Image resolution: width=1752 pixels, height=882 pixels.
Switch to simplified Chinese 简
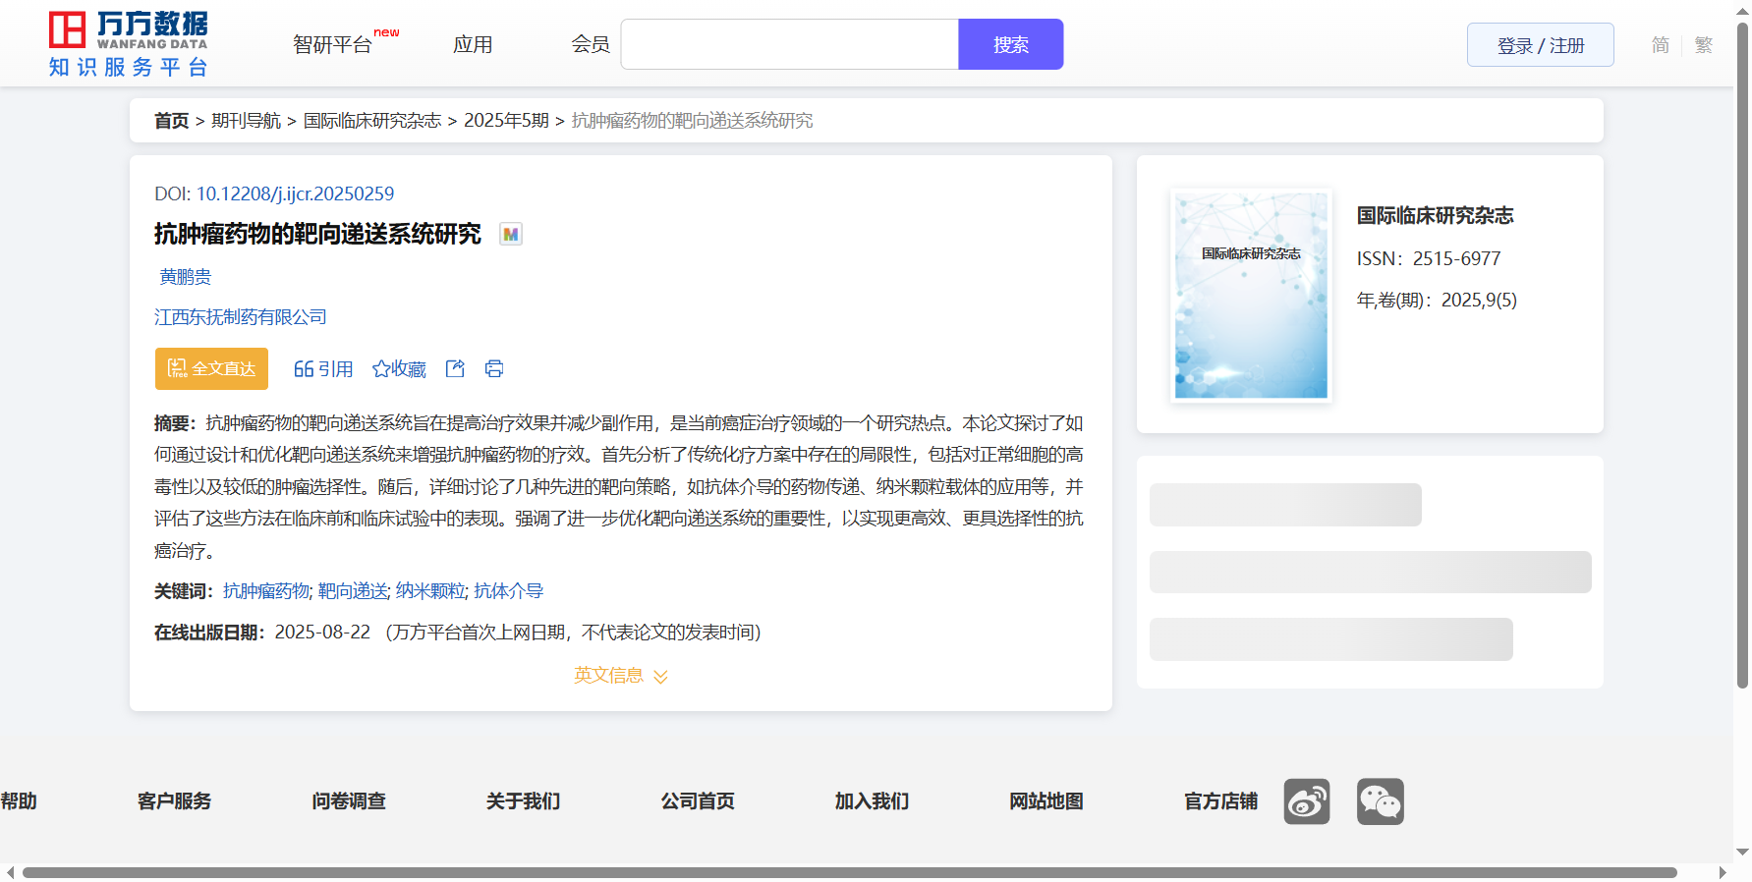(1660, 45)
